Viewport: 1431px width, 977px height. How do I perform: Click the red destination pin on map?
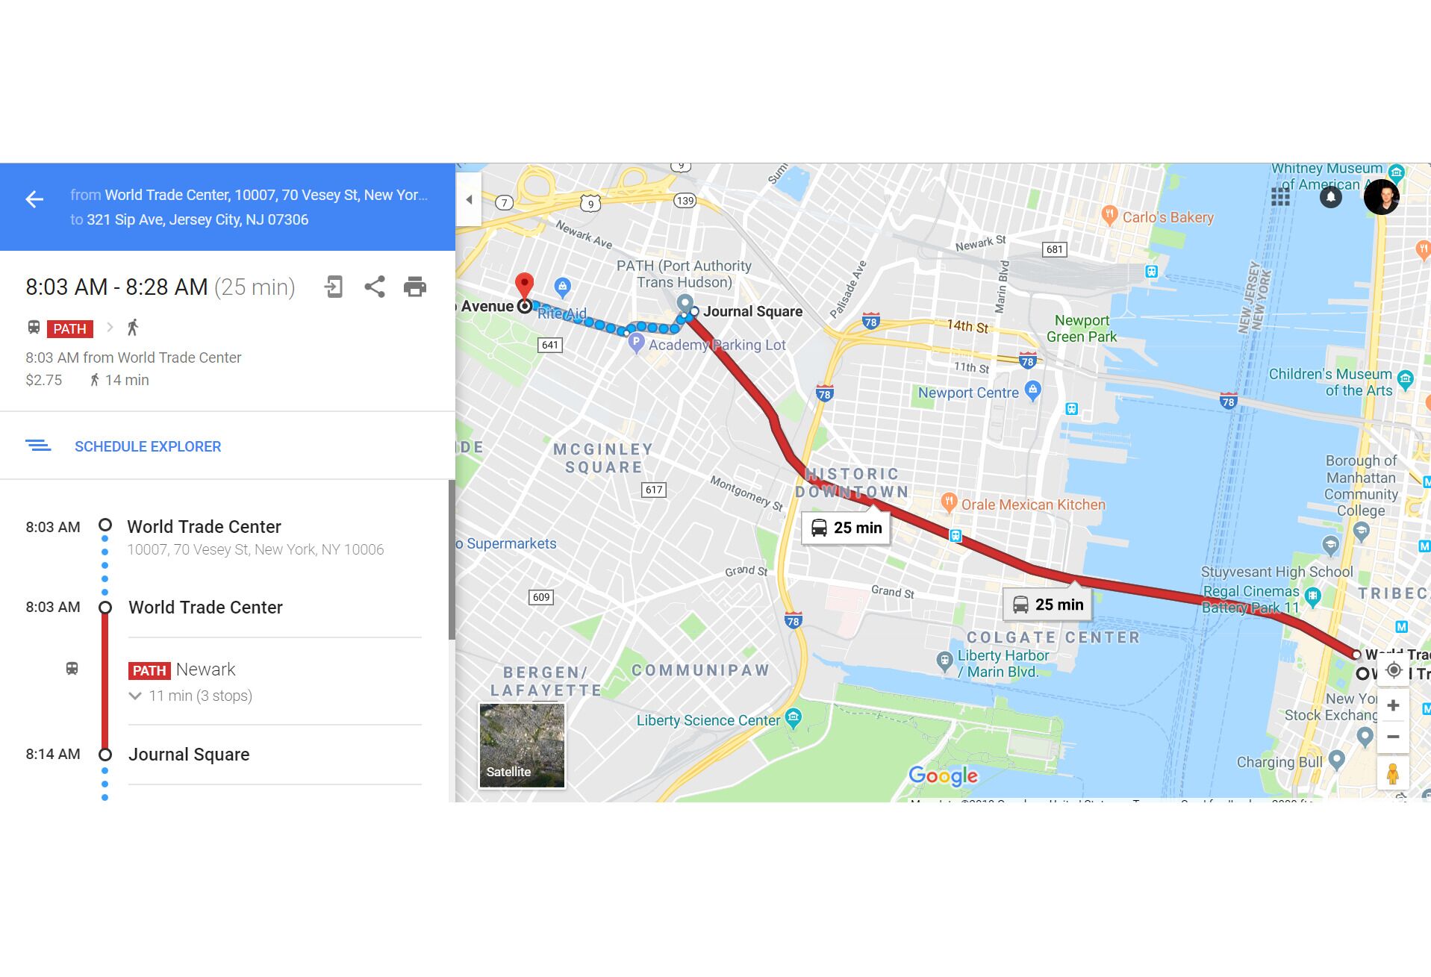tap(525, 286)
